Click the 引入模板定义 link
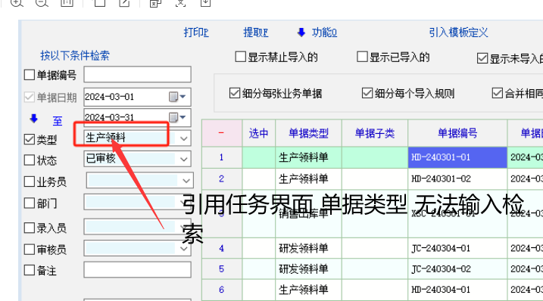Screen dimensions: 543x301 pos(458,33)
